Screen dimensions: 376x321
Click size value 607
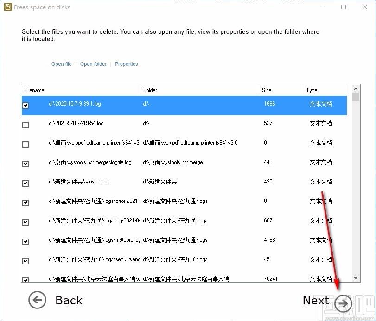268,220
